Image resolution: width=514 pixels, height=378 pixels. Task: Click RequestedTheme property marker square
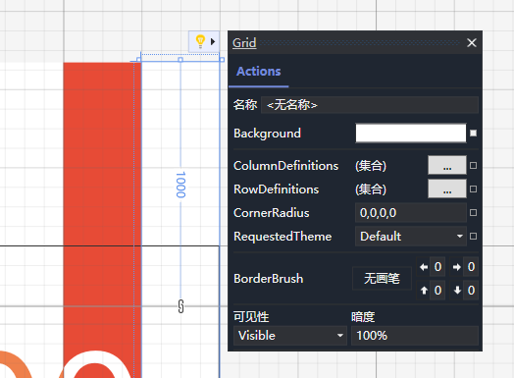473,237
